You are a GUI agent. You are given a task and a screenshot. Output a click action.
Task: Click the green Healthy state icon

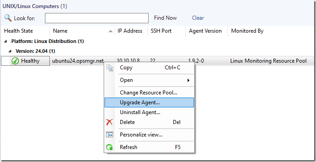point(15,61)
